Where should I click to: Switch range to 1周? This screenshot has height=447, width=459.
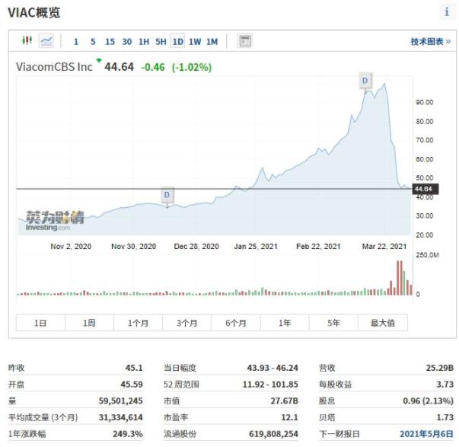tap(89, 323)
